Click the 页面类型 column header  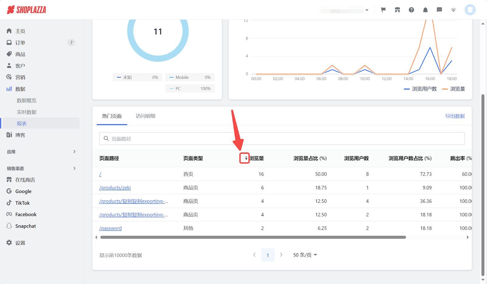[x=193, y=158]
